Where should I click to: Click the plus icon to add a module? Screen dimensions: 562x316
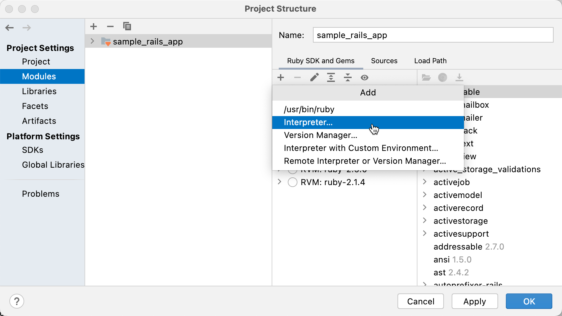(93, 26)
